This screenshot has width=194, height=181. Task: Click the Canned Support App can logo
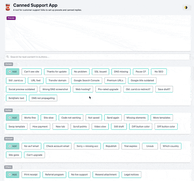8,7
